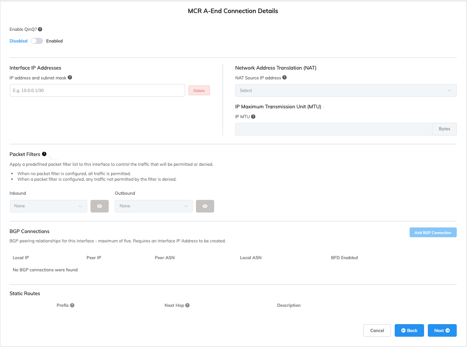This screenshot has width=467, height=347.
Task: Click the Enabled label on the QinQ toggle
Action: point(54,41)
